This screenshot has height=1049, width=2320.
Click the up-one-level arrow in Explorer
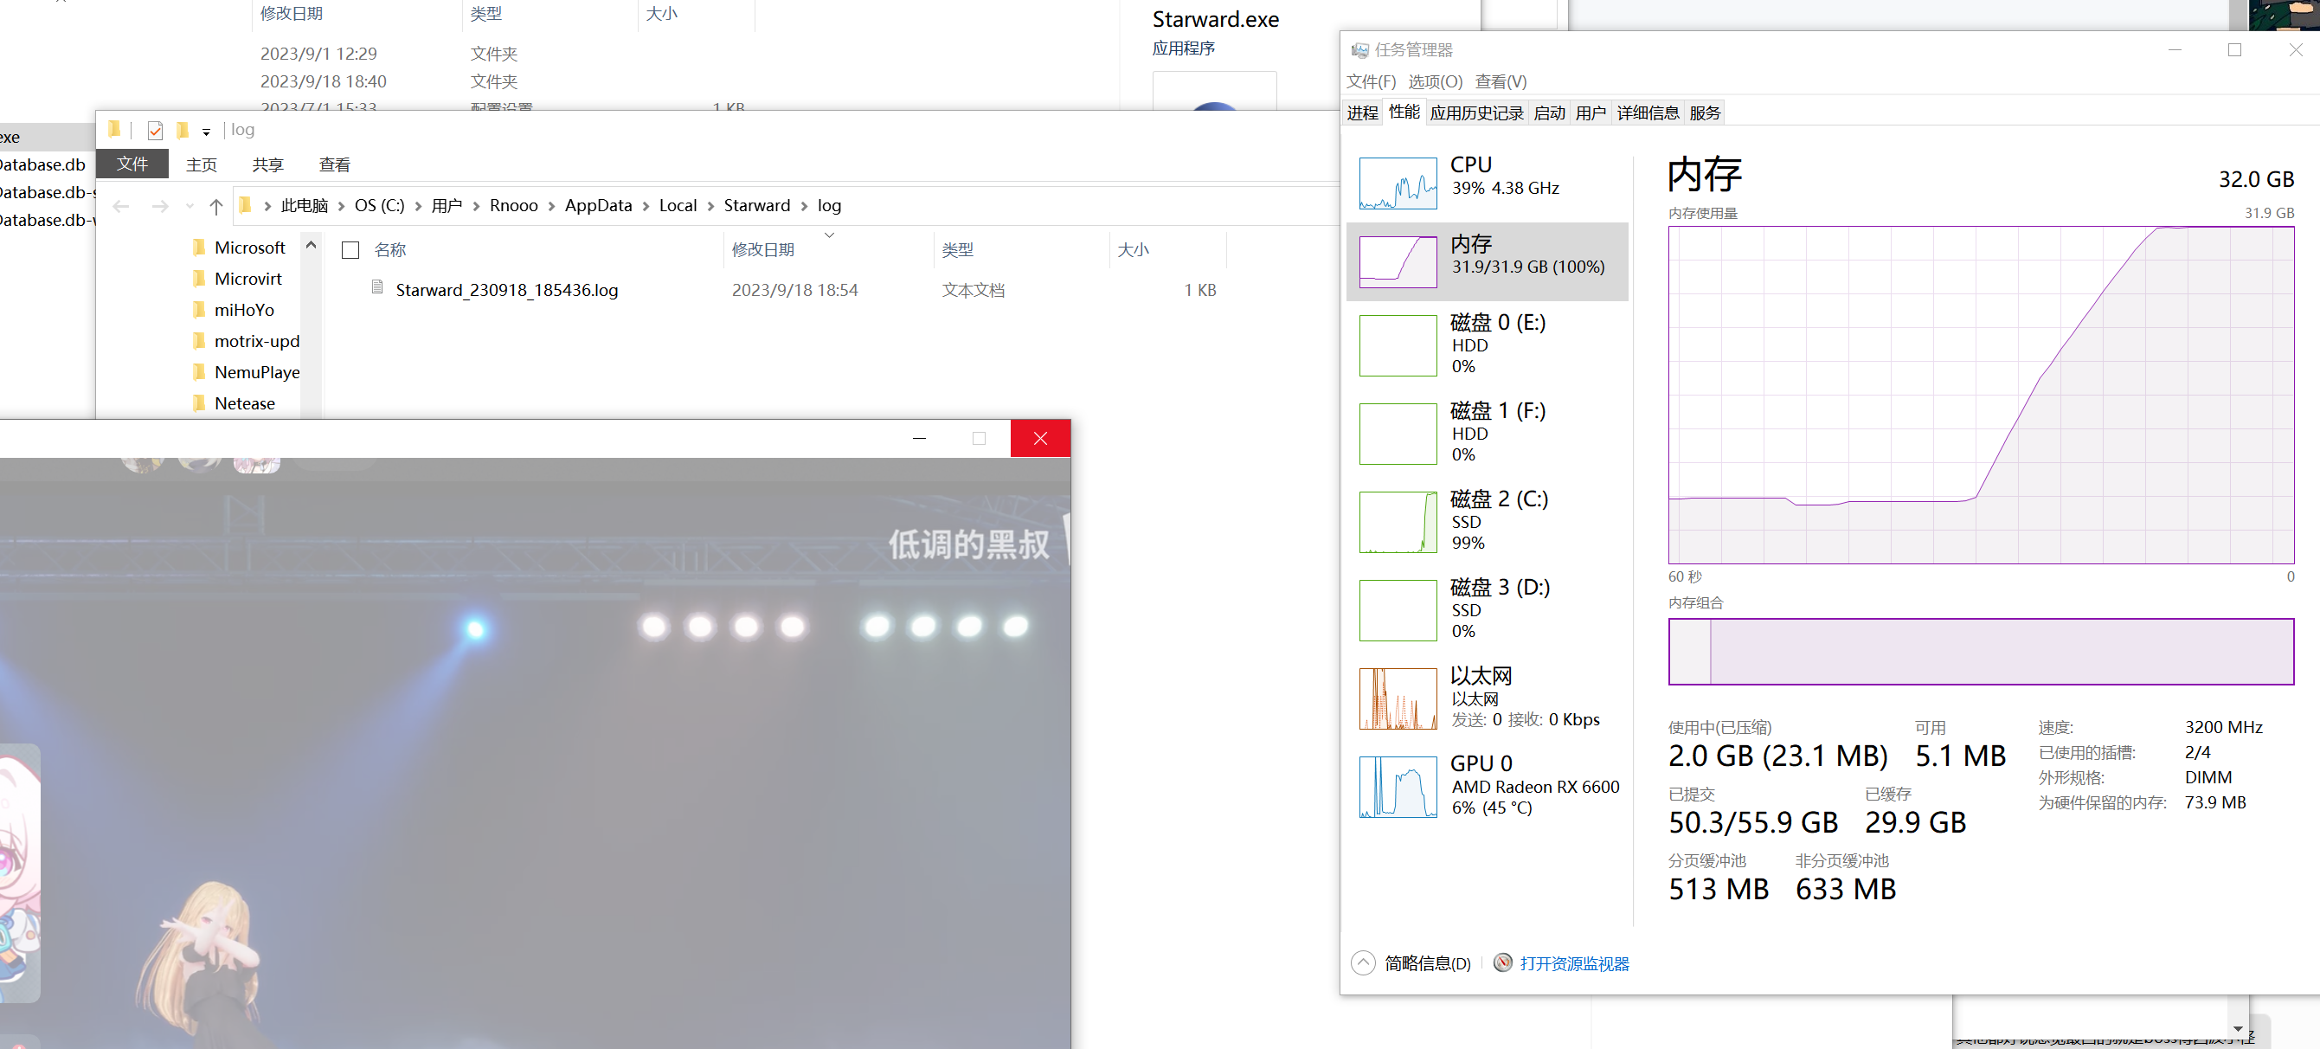[x=216, y=205]
